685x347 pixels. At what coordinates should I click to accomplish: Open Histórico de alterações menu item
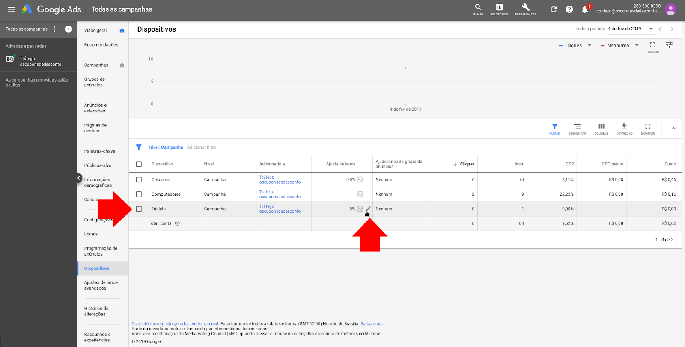point(96,311)
